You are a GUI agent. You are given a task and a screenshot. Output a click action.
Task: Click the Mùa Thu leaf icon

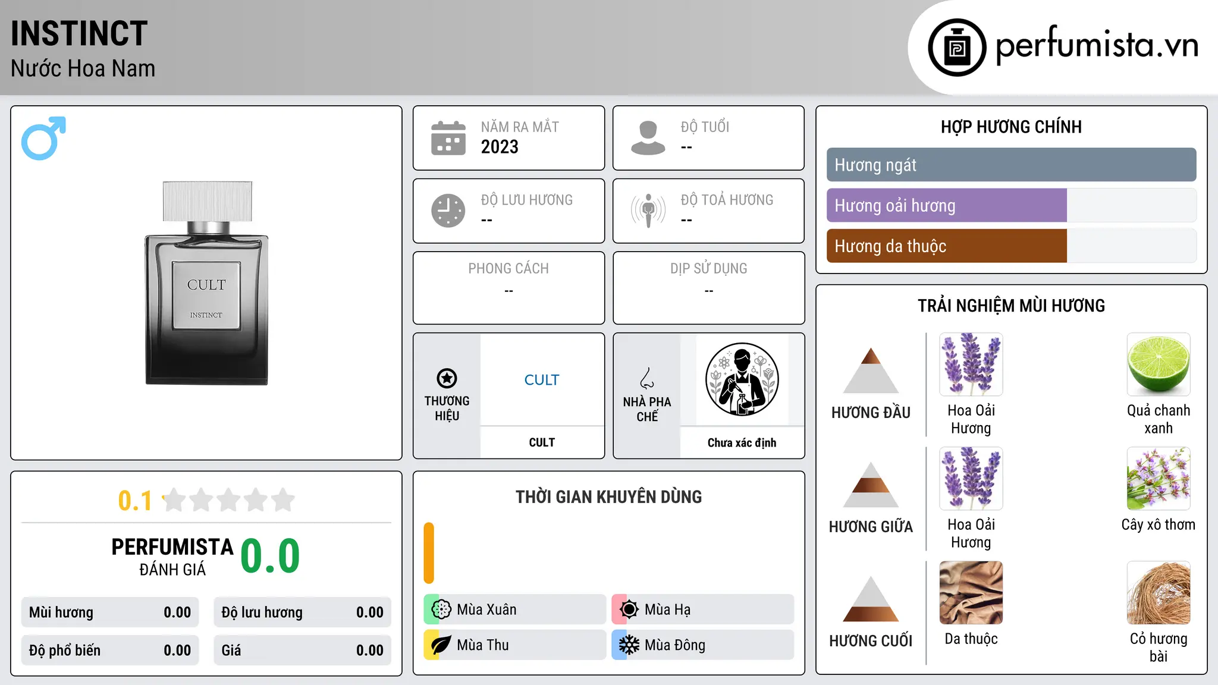pos(441,645)
